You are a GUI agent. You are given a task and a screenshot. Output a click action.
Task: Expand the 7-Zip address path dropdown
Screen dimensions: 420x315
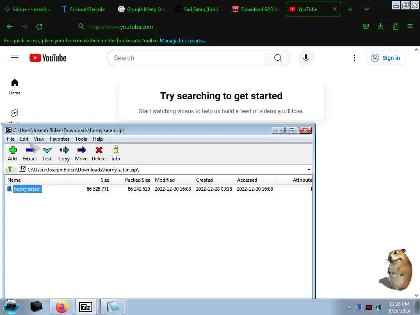(309, 170)
